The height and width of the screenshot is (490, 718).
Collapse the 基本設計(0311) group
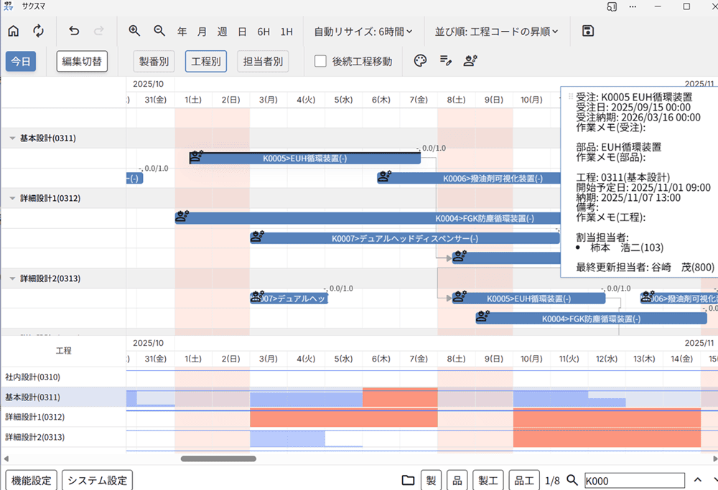click(x=11, y=138)
